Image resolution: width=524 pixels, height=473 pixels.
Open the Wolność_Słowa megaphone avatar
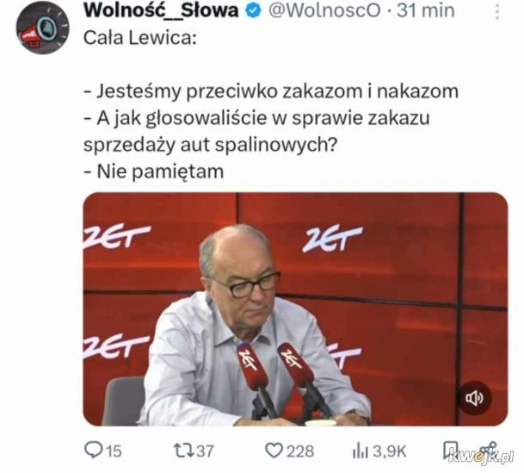(43, 28)
